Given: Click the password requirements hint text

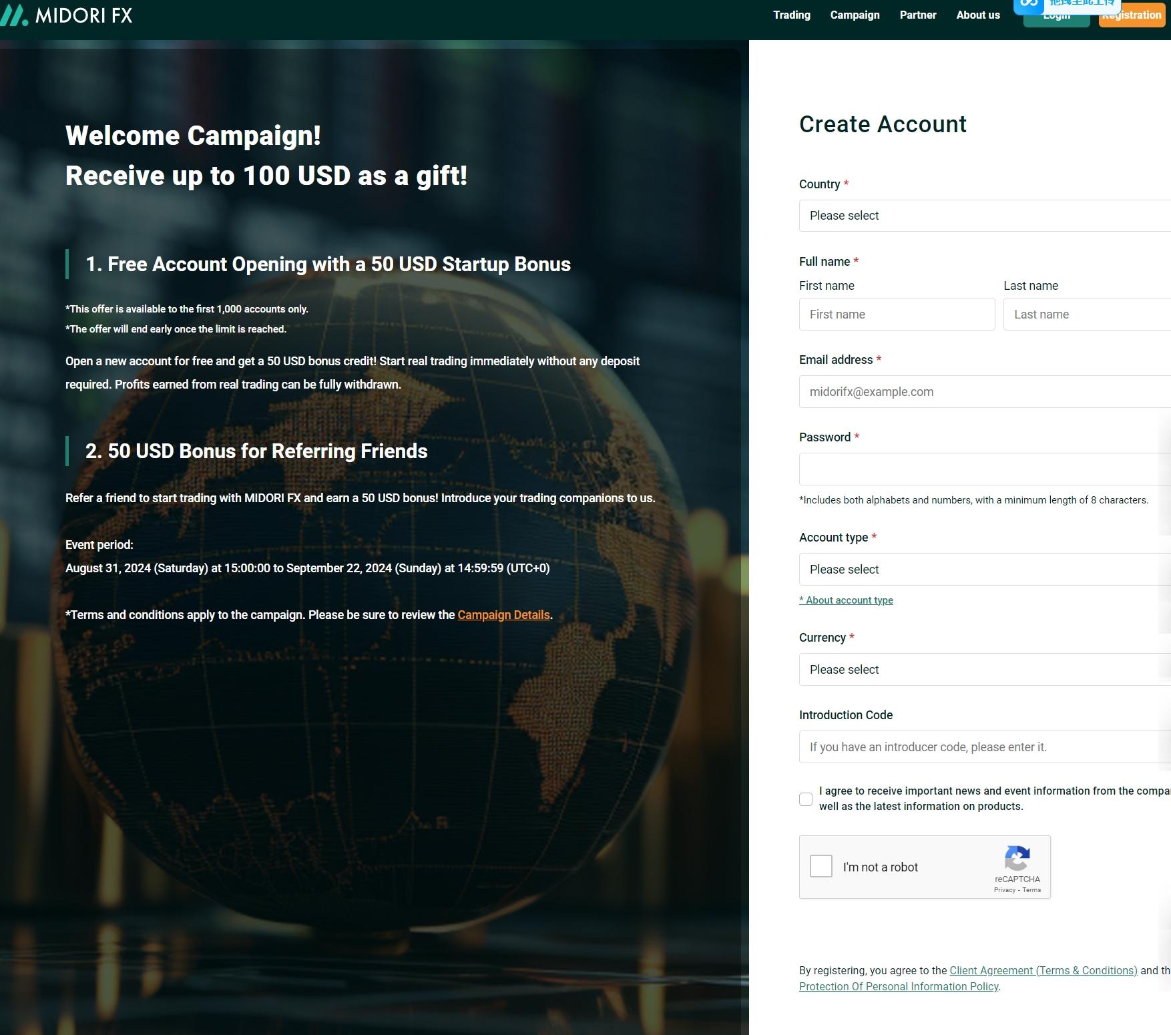Looking at the screenshot, I should pyautogui.click(x=973, y=500).
